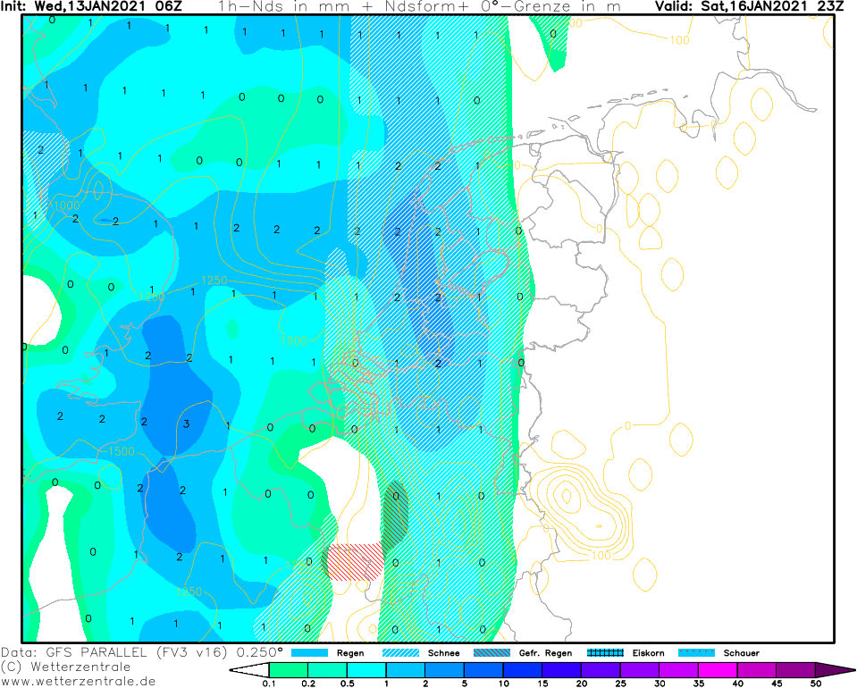Select the 45–50 color scale segment

coord(796,670)
